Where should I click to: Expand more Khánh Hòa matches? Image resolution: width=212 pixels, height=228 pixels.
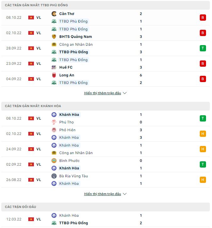(x=102, y=194)
